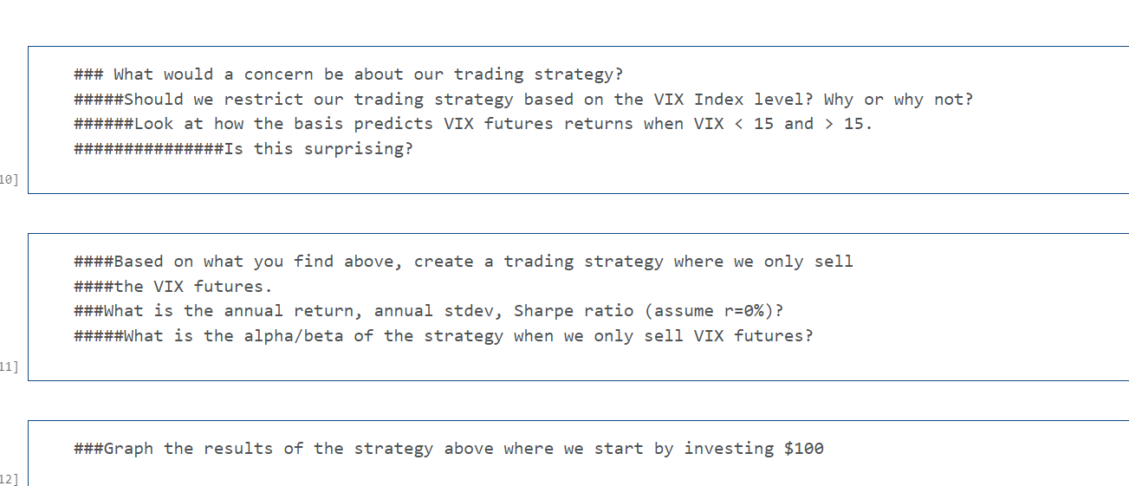Click the line 'What would a concern be about our trading strategy?'

[349, 75]
